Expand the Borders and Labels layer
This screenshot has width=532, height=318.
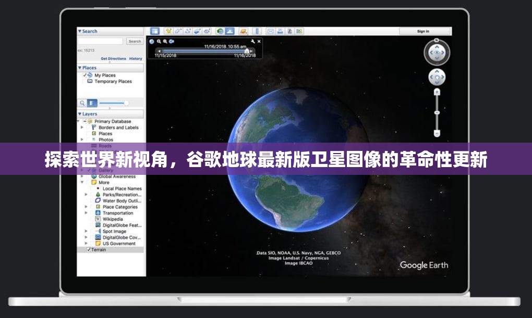click(82, 128)
